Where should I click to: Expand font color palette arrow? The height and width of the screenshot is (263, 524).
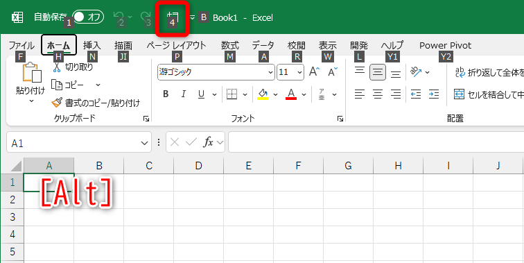tap(304, 94)
